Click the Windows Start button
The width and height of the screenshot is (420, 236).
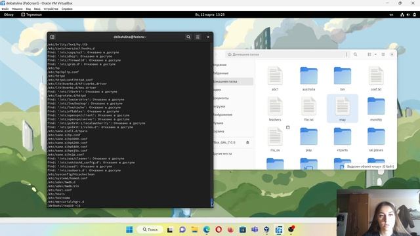point(129,229)
